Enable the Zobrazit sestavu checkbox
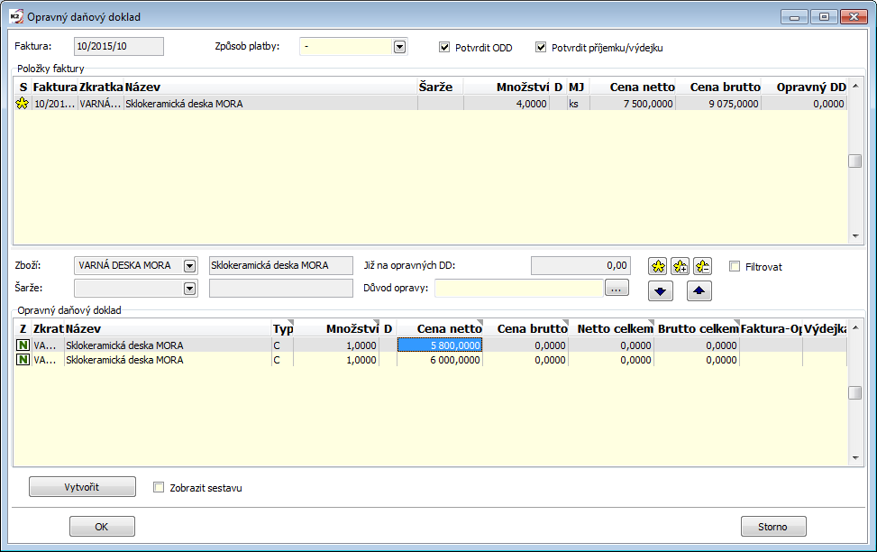 tap(159, 488)
